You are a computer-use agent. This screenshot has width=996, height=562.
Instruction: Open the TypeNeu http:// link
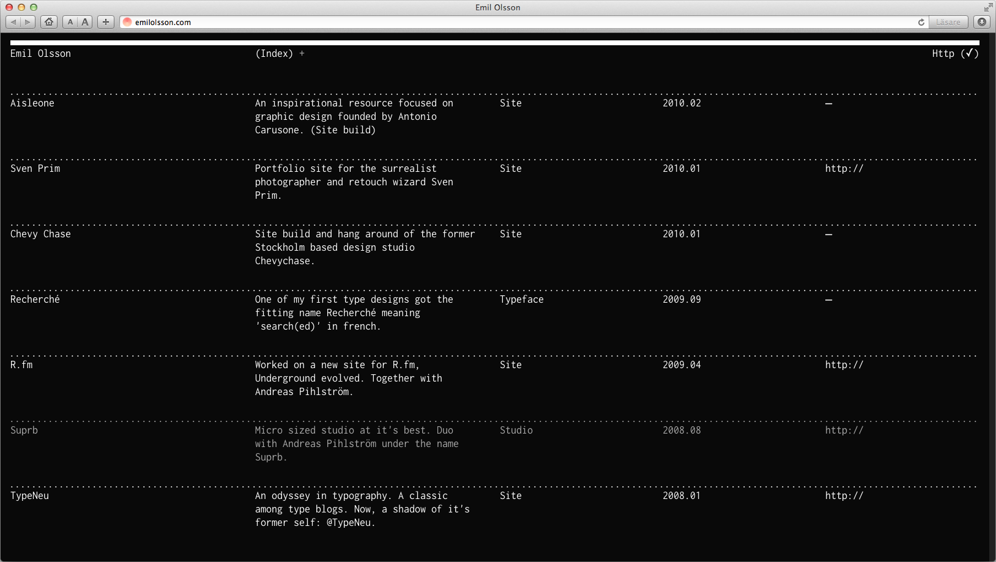[844, 496]
